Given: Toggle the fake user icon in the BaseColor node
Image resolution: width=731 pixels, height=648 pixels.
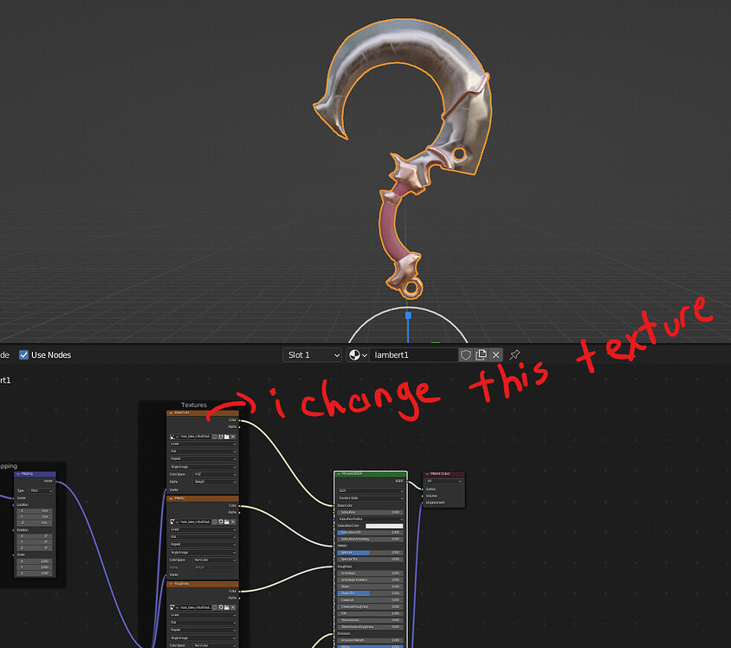Looking at the screenshot, I should click(x=215, y=437).
